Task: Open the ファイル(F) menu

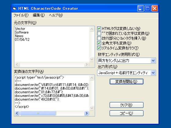Action: (21, 15)
